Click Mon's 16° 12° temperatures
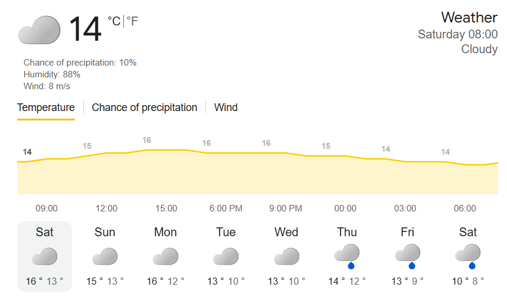507x300 pixels. pos(165,281)
